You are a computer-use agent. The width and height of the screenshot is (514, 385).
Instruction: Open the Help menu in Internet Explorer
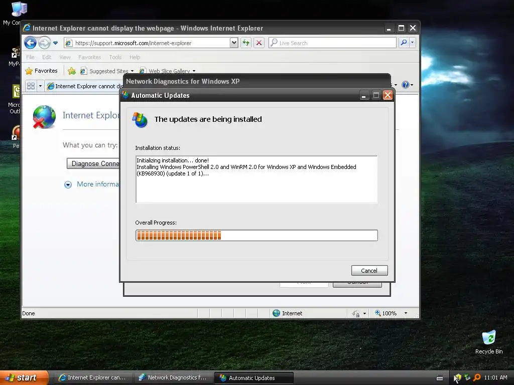pyautogui.click(x=135, y=57)
